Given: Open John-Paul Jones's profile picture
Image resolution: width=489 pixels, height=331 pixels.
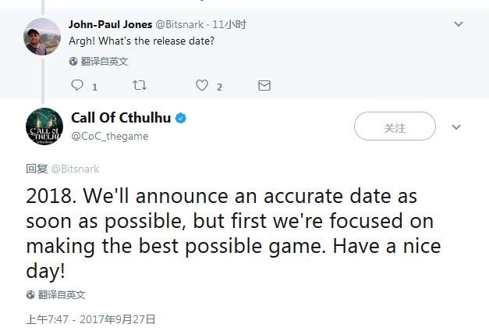Looking at the screenshot, I should coord(42,37).
